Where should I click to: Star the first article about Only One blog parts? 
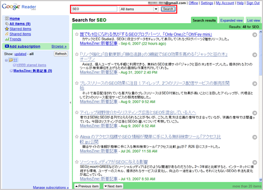pos(77,34)
